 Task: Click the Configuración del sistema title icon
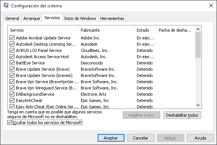click(x=6, y=6)
